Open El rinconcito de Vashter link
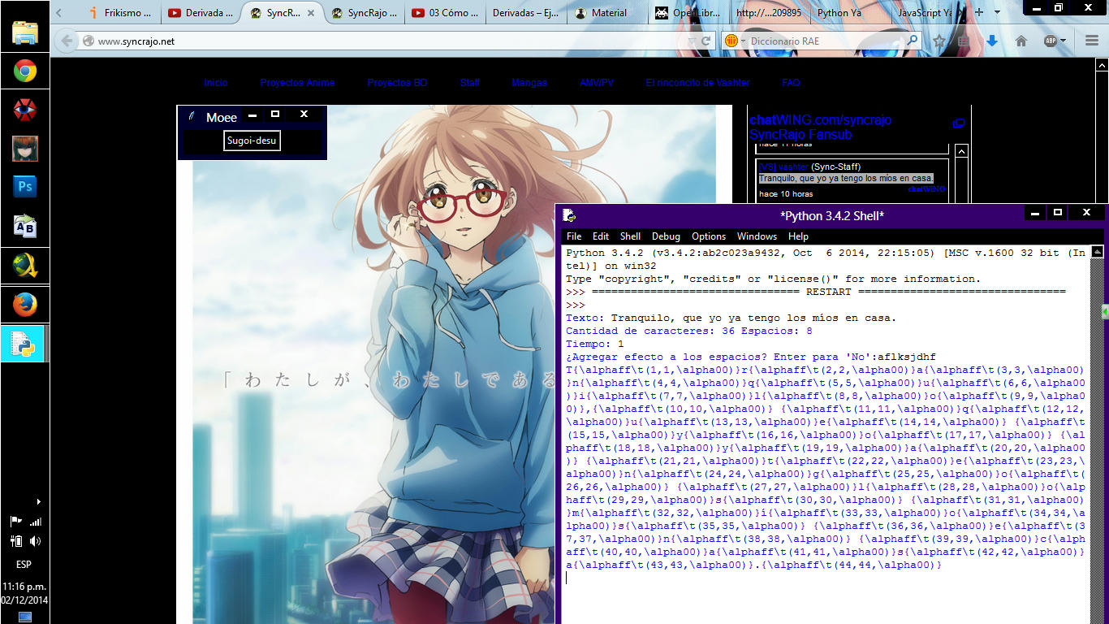The image size is (1109, 624). pos(698,83)
